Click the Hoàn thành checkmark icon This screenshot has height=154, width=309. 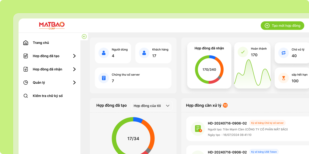tap(243, 52)
